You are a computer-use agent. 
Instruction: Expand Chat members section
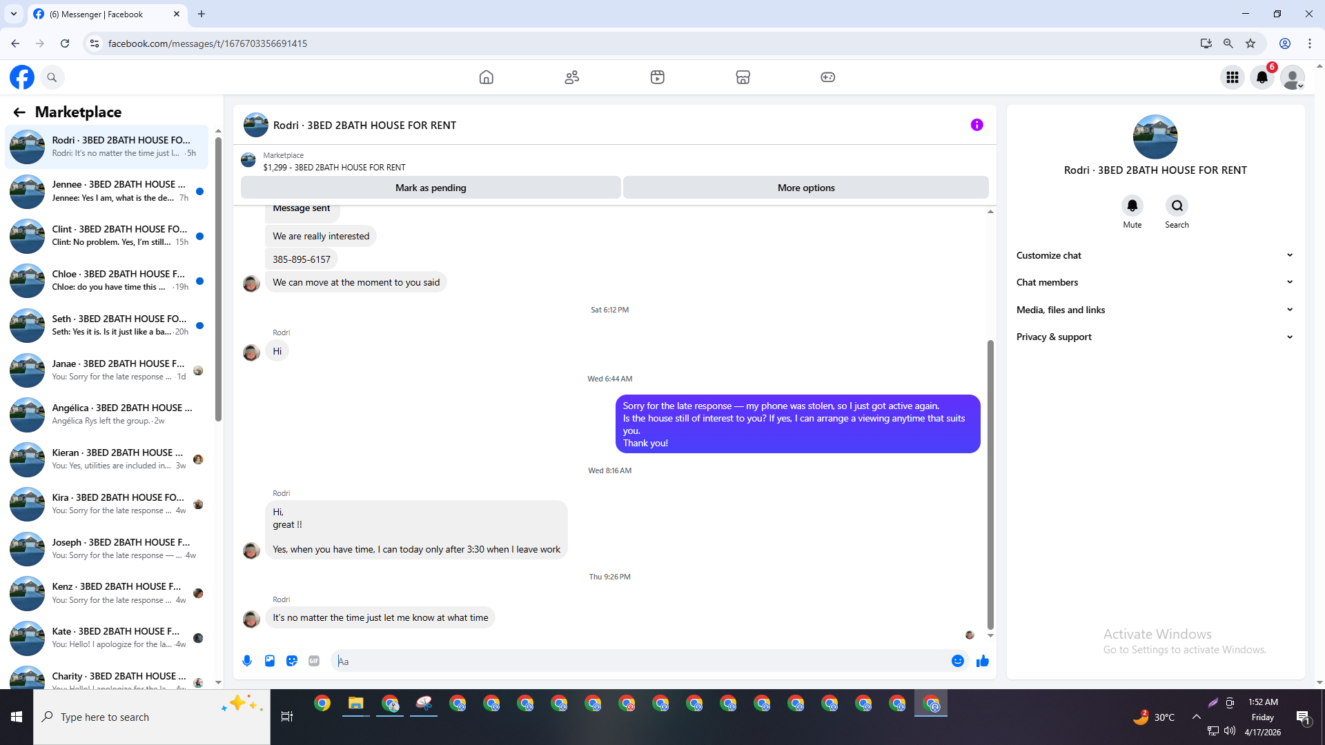[1155, 282]
